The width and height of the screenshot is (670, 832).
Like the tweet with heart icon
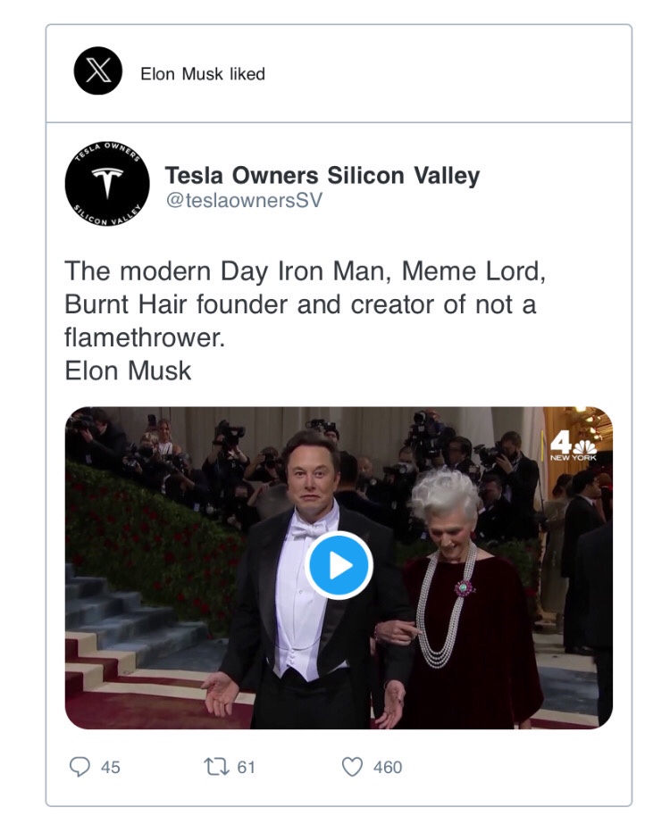click(x=354, y=766)
